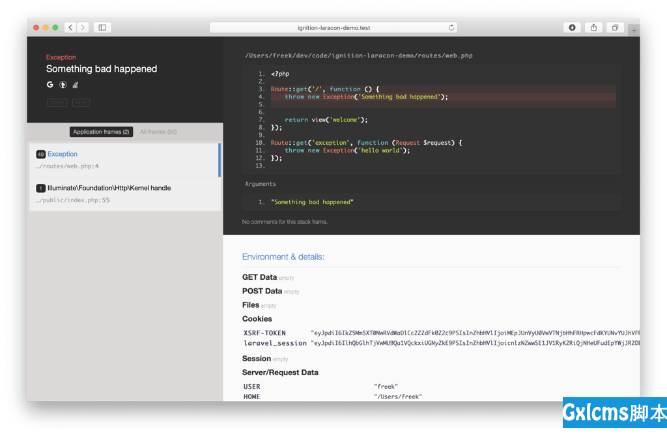Show Safari downloads
This screenshot has width=667, height=437.
point(572,27)
